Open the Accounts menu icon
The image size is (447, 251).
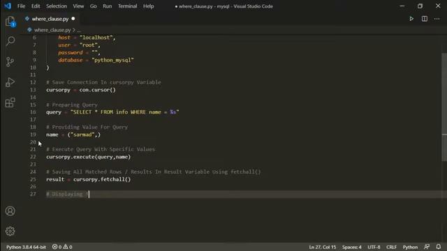coord(10,211)
